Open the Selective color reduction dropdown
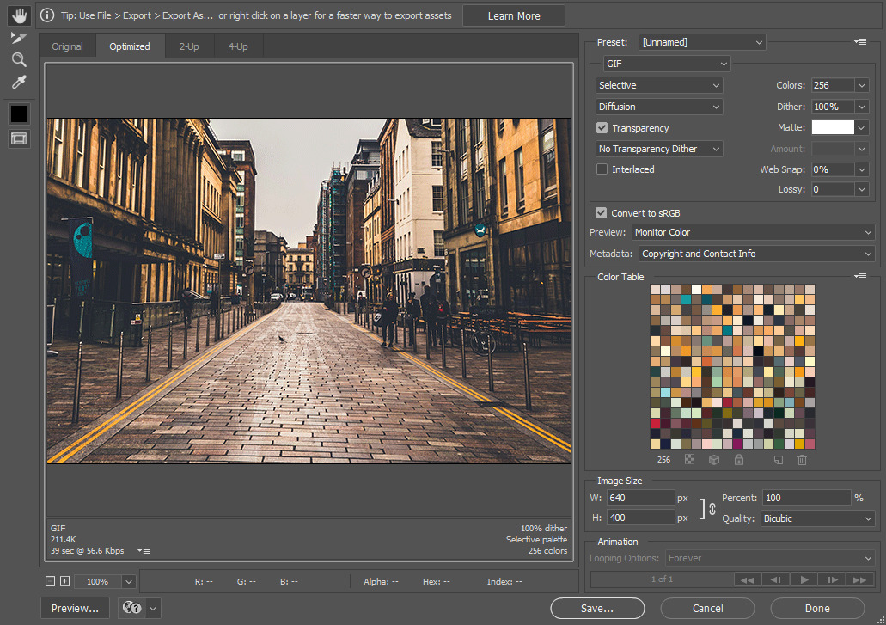 tap(659, 85)
